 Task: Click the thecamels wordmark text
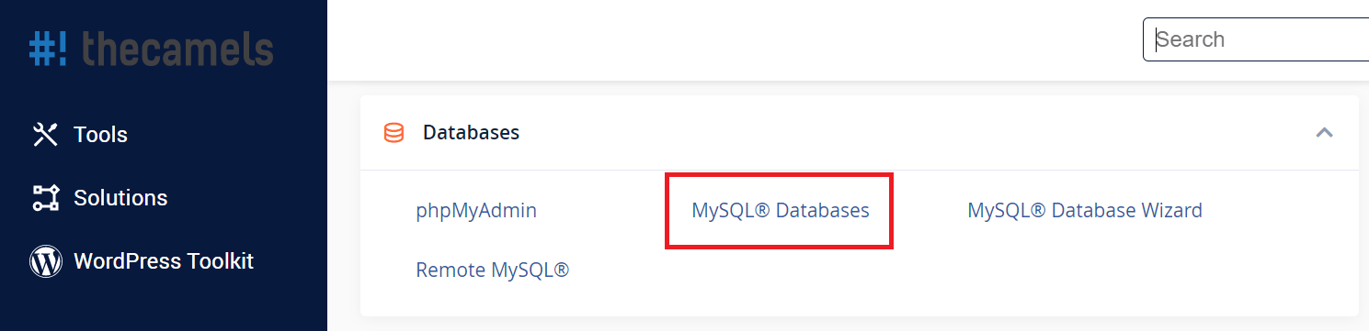[177, 48]
